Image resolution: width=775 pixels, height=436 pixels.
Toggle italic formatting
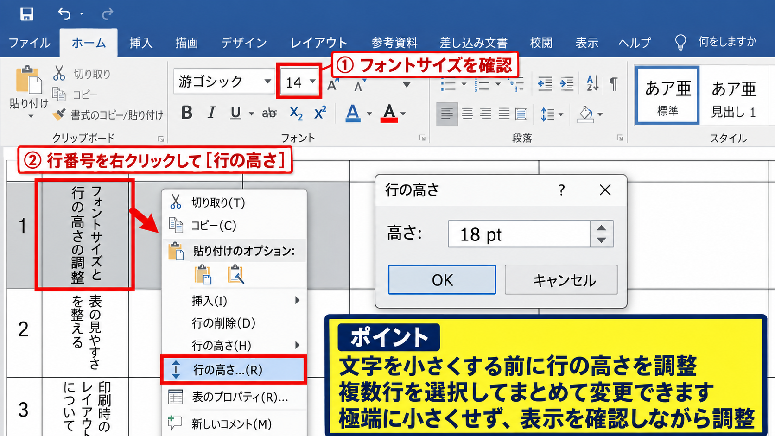tap(211, 113)
